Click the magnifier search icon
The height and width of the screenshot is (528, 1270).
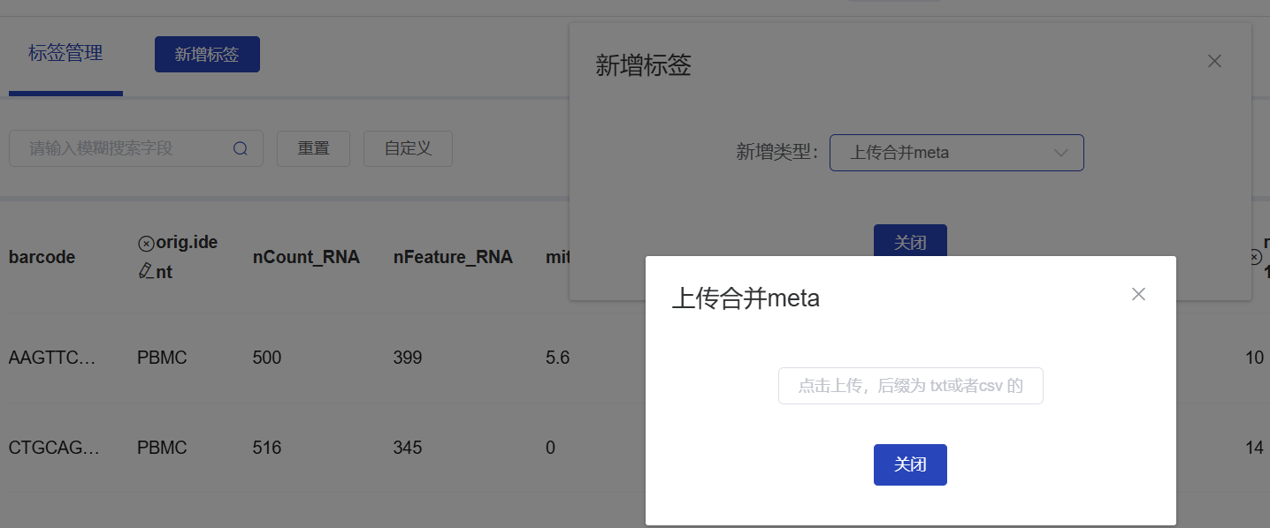(240, 148)
